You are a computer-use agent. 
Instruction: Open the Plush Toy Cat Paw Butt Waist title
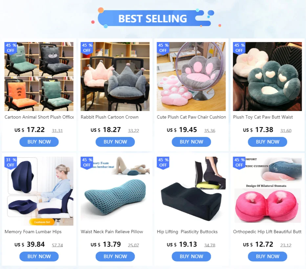tap(263, 117)
